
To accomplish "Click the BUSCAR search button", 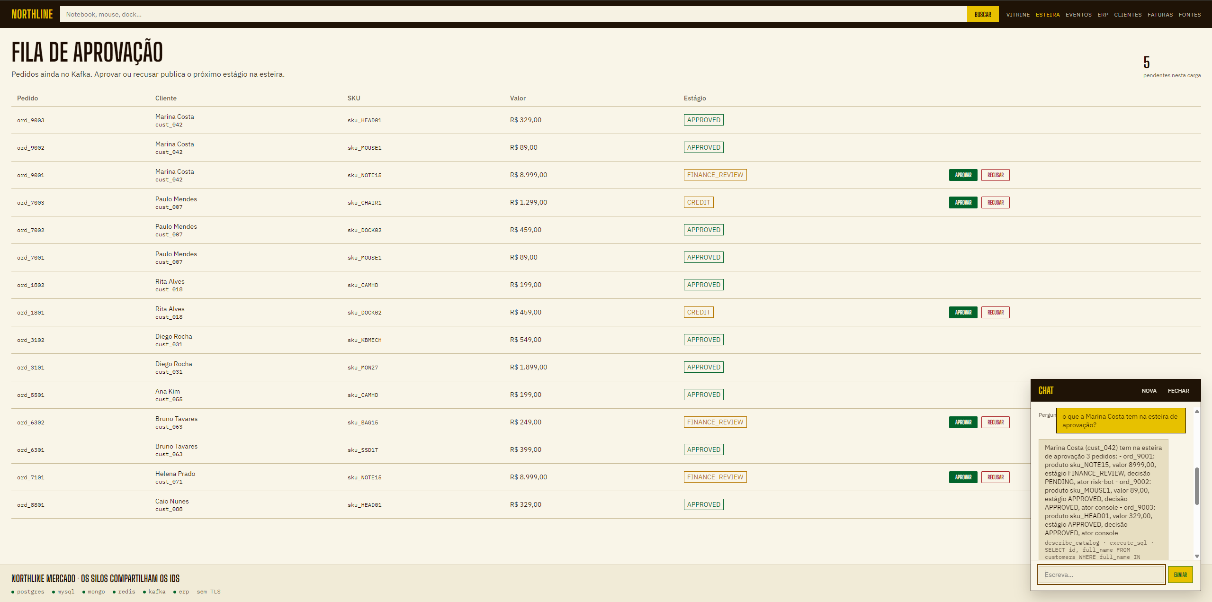I will (x=983, y=14).
